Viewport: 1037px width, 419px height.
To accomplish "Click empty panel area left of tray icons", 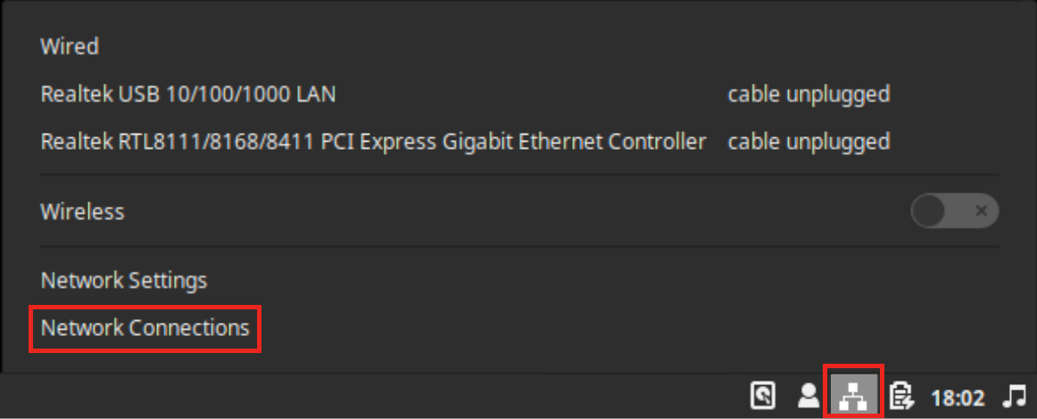I will click(x=357, y=396).
